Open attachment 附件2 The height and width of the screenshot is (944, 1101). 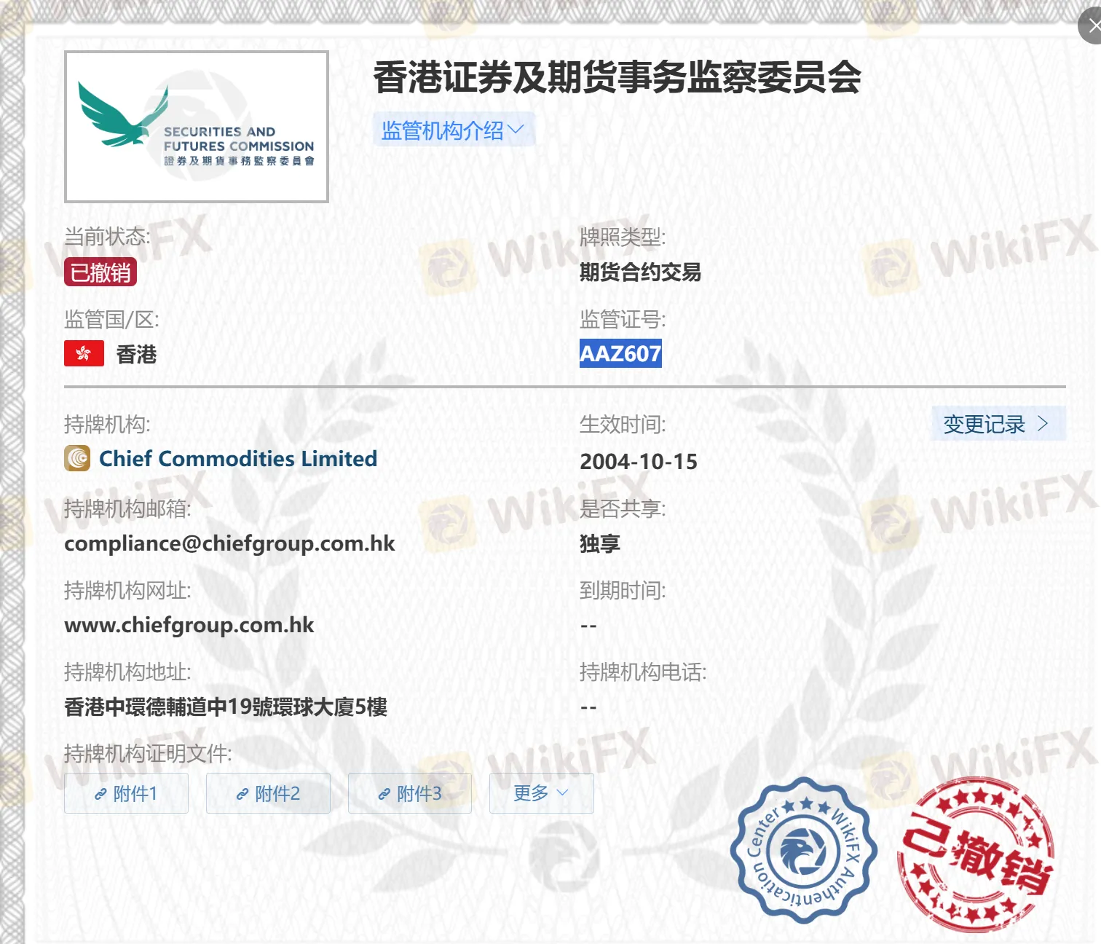tap(268, 793)
